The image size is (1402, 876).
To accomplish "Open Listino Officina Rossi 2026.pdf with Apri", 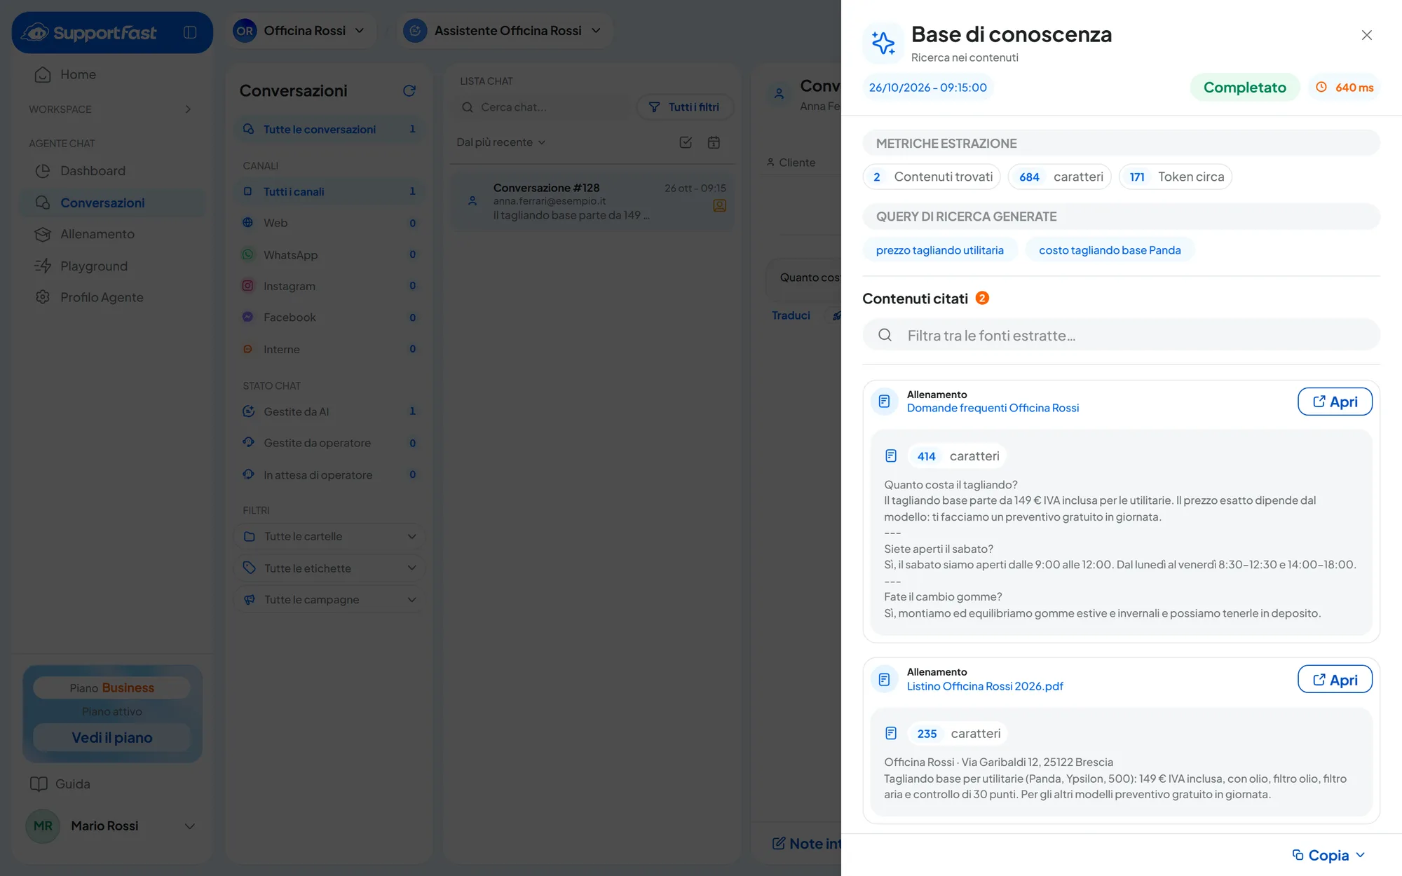I will (1335, 679).
